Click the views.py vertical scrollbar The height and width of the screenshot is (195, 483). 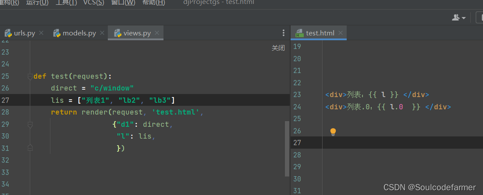pos(287,149)
